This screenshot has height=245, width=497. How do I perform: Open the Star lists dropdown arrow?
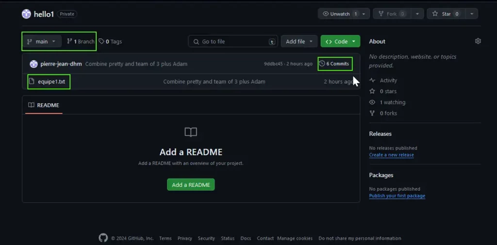[x=472, y=14]
